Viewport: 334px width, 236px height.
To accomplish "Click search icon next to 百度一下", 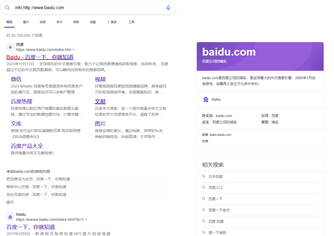I will 204,199.
